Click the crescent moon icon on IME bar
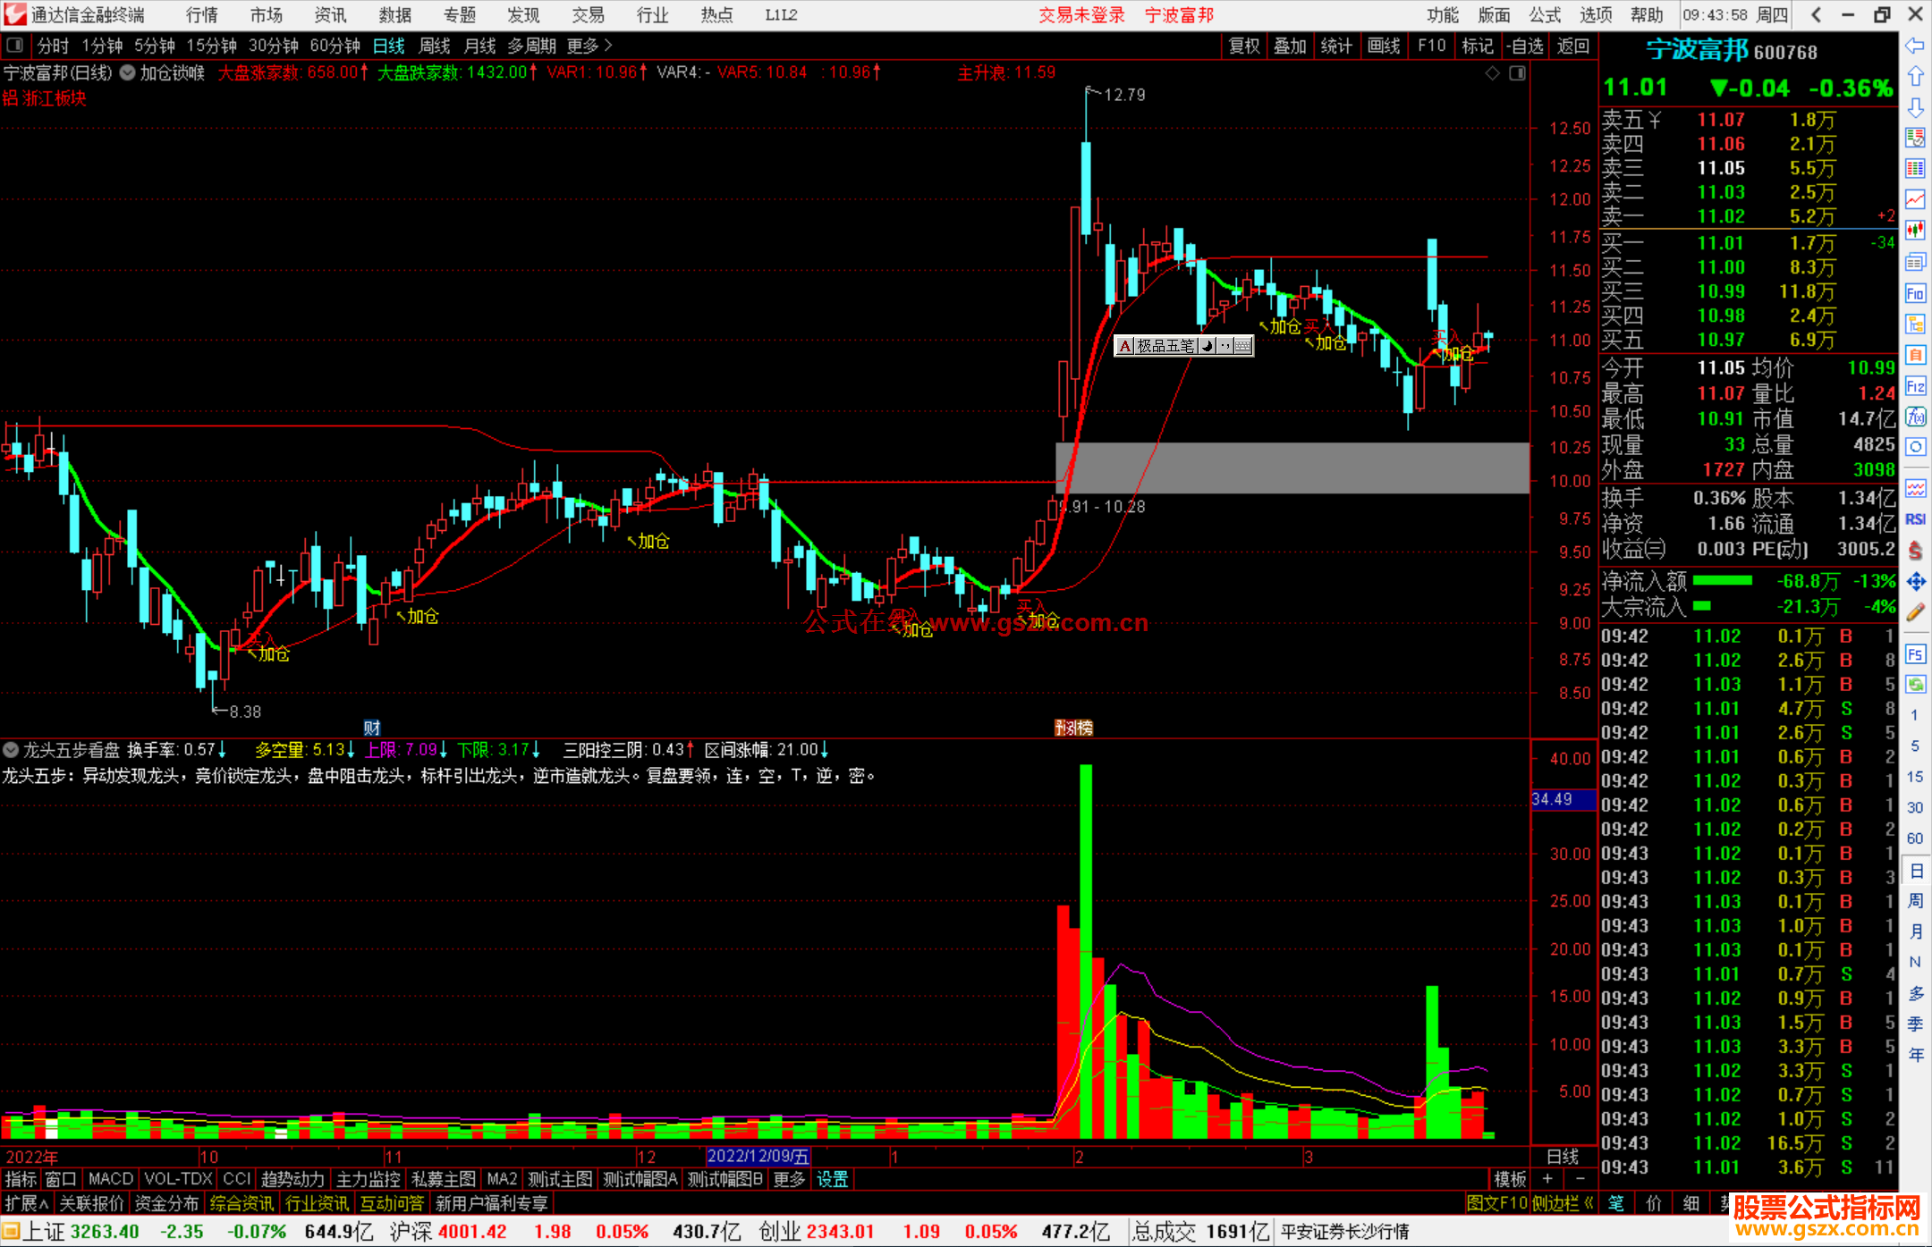The image size is (1932, 1247). pyautogui.click(x=1207, y=346)
